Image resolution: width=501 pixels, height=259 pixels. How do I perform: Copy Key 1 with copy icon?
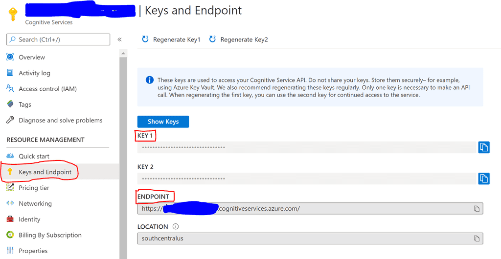pos(483,147)
